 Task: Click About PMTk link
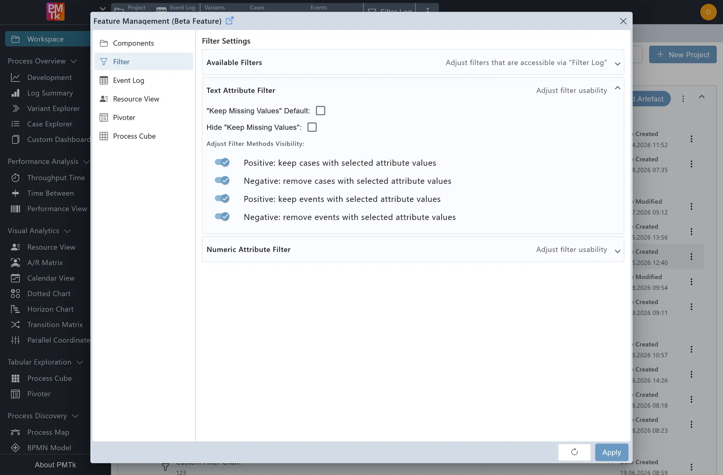coord(55,465)
